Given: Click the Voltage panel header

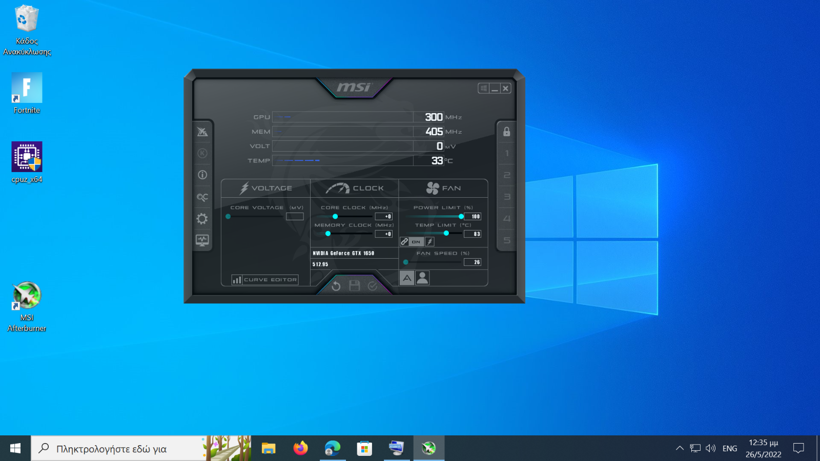Looking at the screenshot, I should tap(266, 188).
